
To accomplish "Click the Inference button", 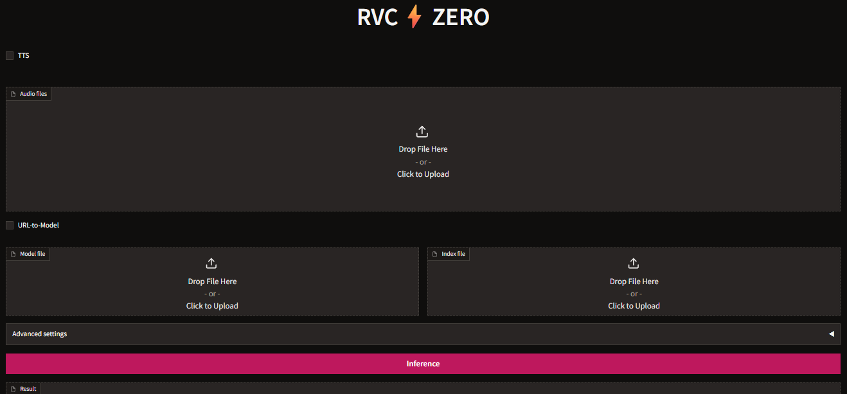I will [x=423, y=363].
